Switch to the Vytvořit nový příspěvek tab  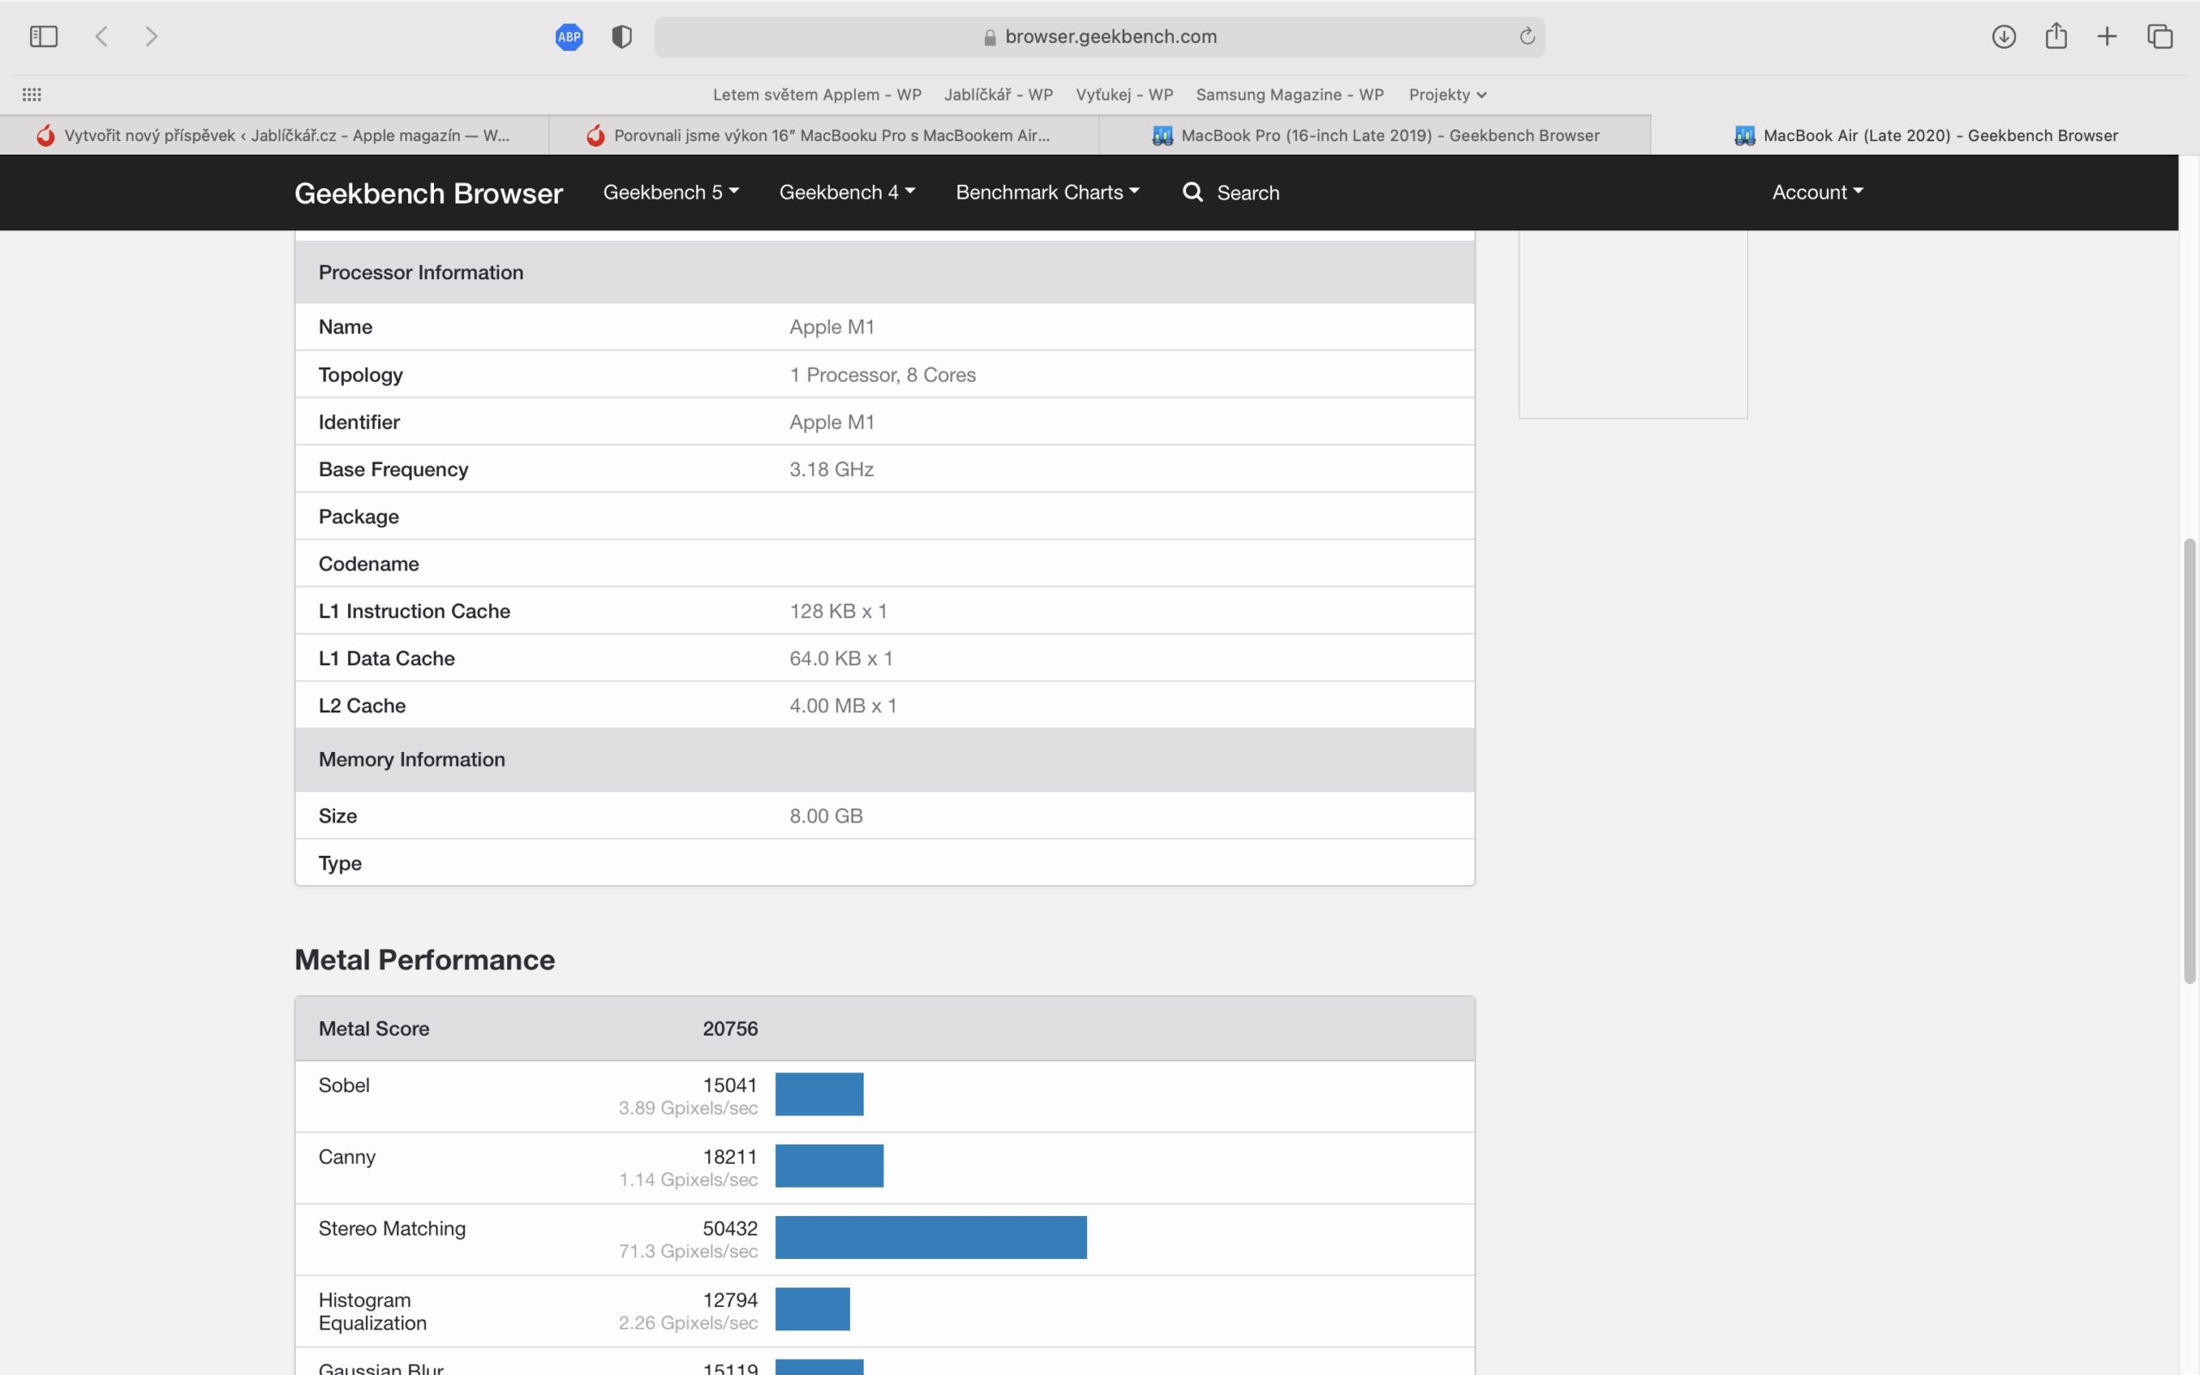point(274,136)
